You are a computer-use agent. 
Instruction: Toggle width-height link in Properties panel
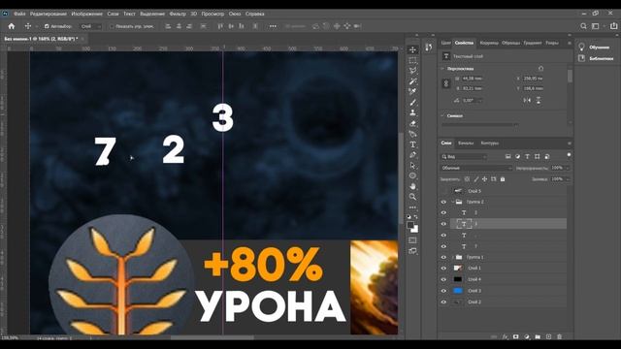coord(446,83)
